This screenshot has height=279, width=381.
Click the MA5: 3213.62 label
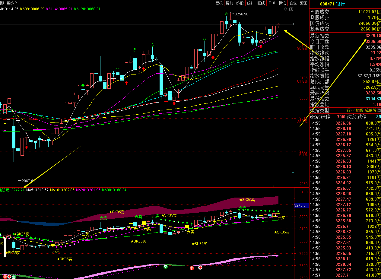click(37, 190)
